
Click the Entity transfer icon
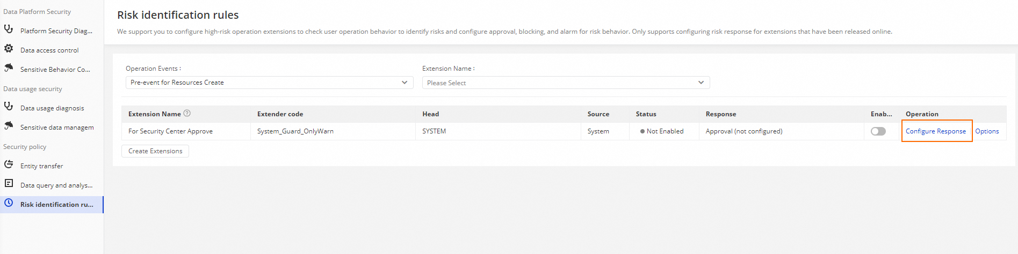click(9, 165)
